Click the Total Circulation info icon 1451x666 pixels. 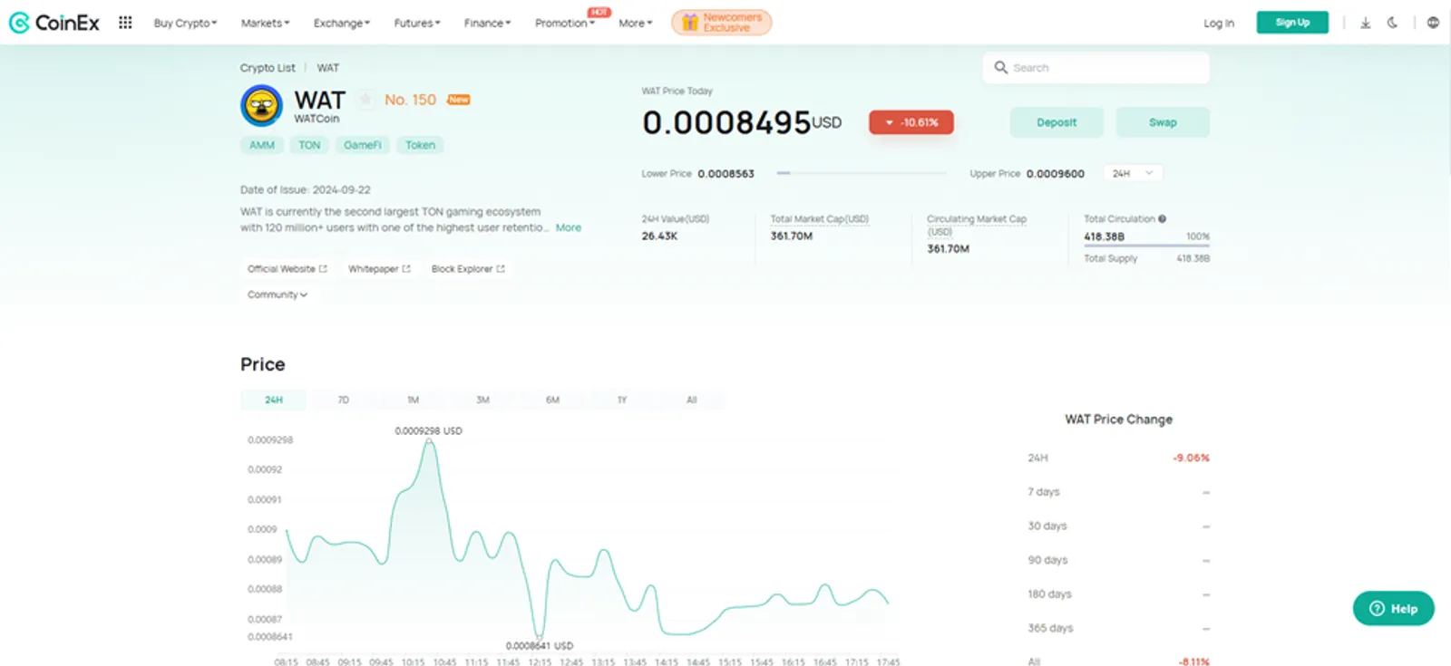tap(1162, 219)
